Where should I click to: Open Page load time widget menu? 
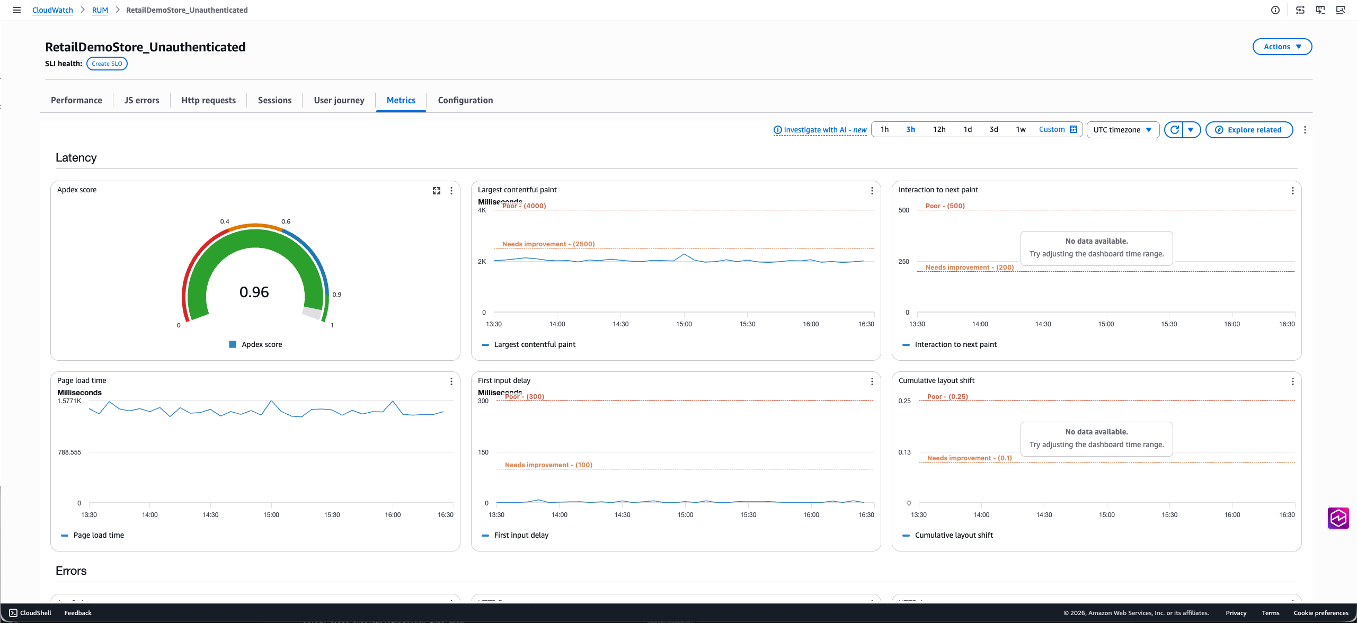[x=451, y=381]
